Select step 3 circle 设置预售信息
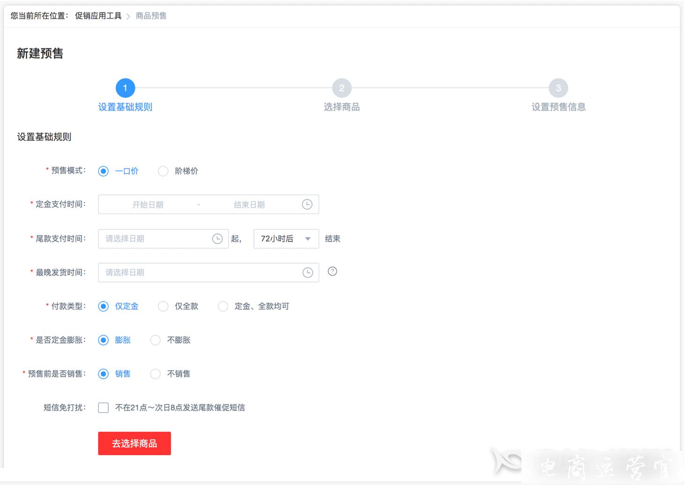This screenshot has width=684, height=485. [x=558, y=88]
